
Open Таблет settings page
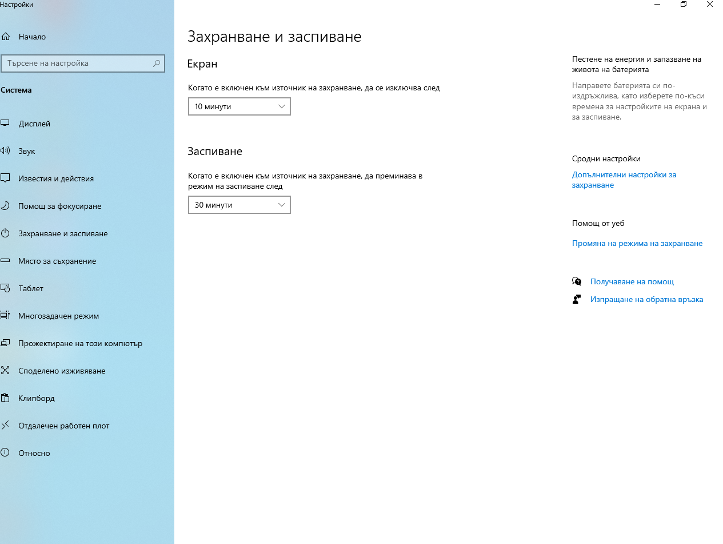pos(31,288)
